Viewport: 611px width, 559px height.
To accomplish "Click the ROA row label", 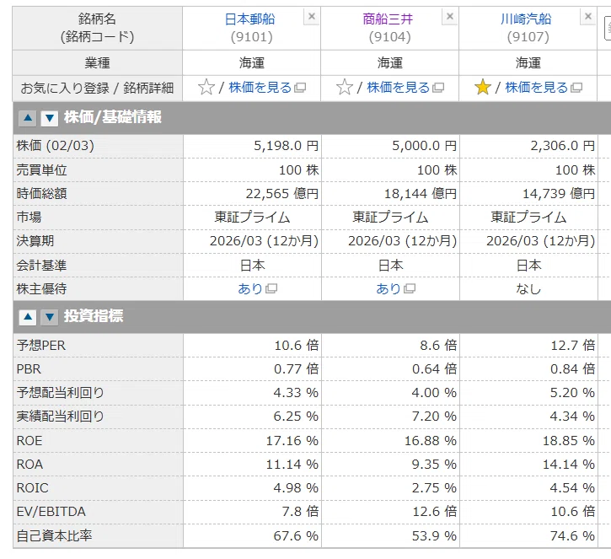I will click(29, 465).
